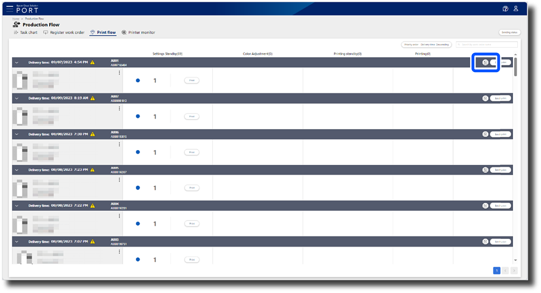Switch to the Task chart tab

tap(25, 33)
